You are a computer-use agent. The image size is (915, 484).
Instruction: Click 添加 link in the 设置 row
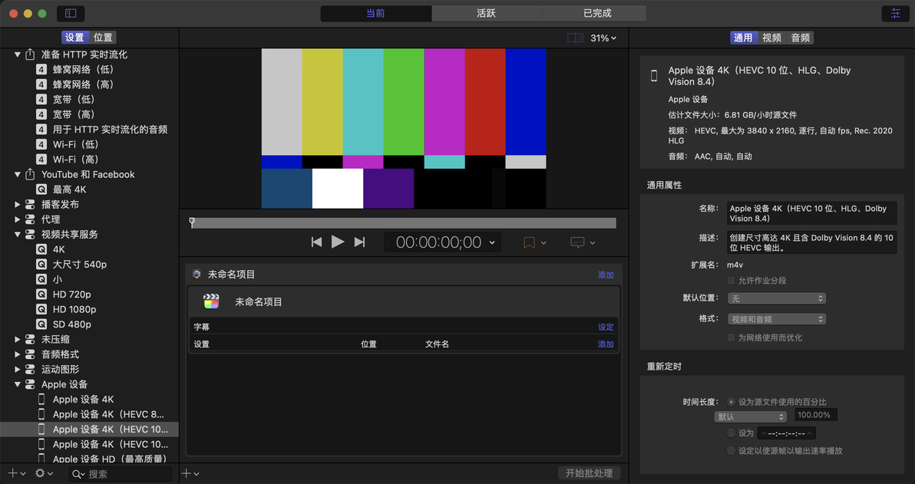(606, 344)
